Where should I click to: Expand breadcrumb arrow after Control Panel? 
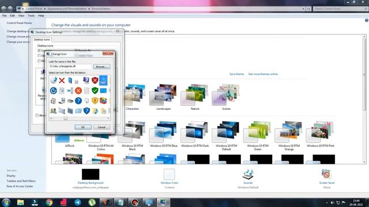tap(45, 9)
